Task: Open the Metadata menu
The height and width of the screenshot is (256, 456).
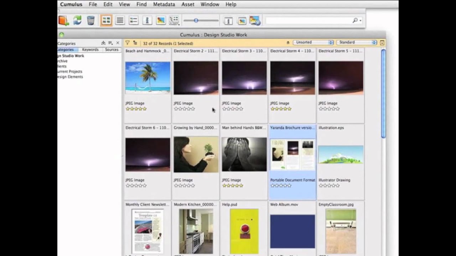Action: point(164,4)
